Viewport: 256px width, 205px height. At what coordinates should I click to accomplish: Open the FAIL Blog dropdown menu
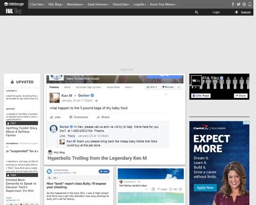pyautogui.click(x=56, y=4)
